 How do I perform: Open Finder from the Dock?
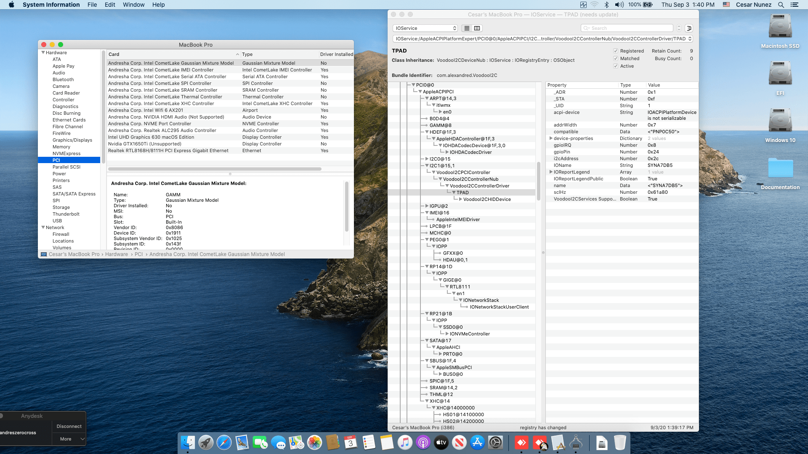click(x=188, y=443)
